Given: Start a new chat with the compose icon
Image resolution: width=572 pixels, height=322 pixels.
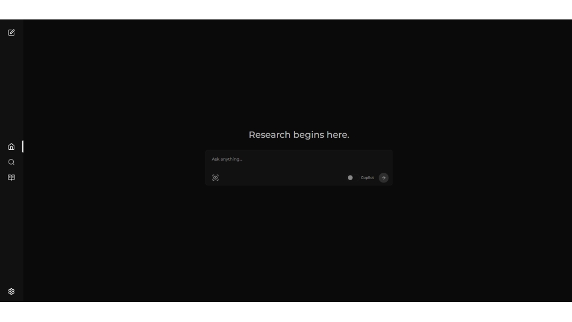Looking at the screenshot, I should [11, 33].
